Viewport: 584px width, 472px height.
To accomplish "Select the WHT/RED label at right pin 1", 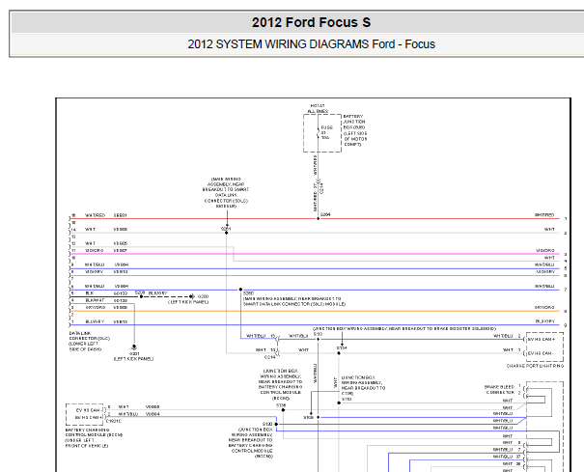I will pyautogui.click(x=544, y=215).
